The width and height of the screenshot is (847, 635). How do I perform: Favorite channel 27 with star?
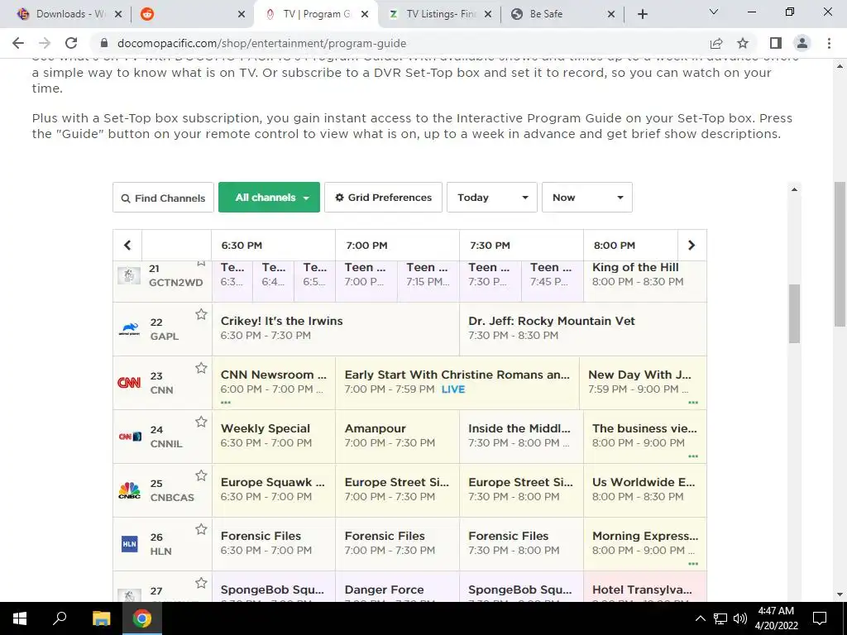pyautogui.click(x=201, y=583)
